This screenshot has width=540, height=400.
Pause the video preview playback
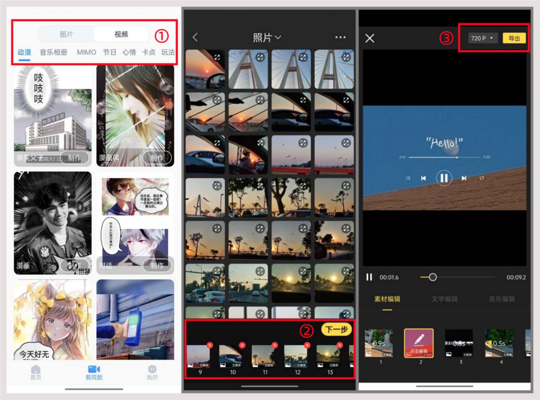[444, 178]
